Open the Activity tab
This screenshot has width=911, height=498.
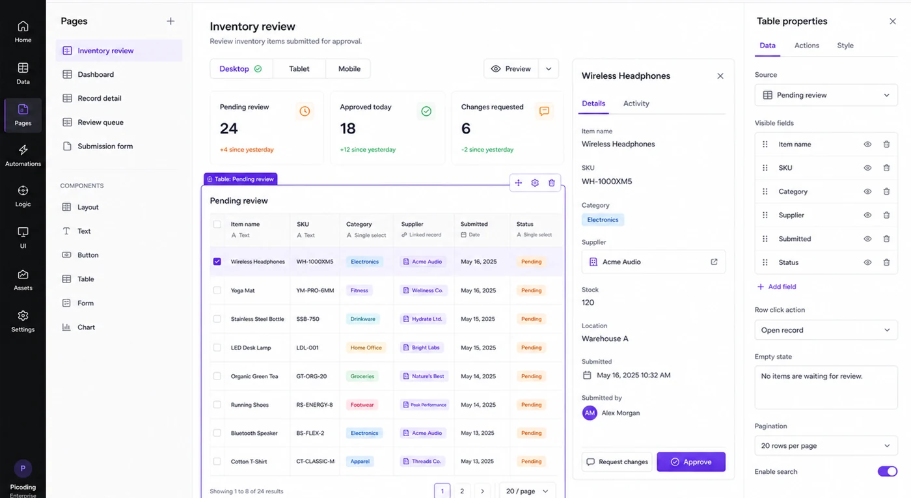pos(636,104)
